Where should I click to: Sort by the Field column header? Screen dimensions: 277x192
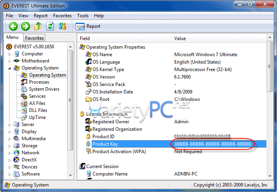coord(125,38)
